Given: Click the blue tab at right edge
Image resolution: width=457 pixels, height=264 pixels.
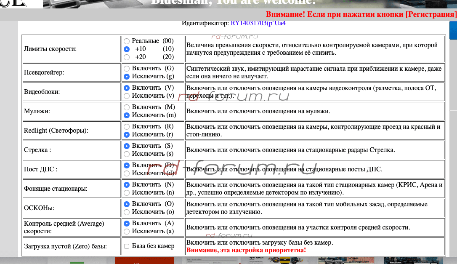Looking at the screenshot, I should (x=453, y=30).
